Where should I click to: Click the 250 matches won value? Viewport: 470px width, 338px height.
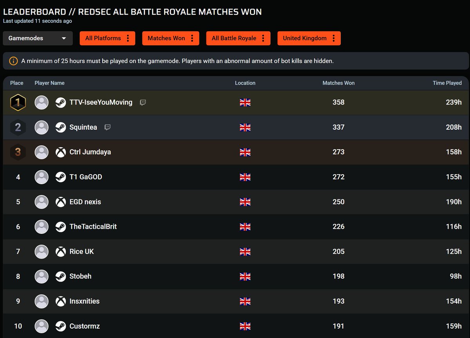(338, 202)
